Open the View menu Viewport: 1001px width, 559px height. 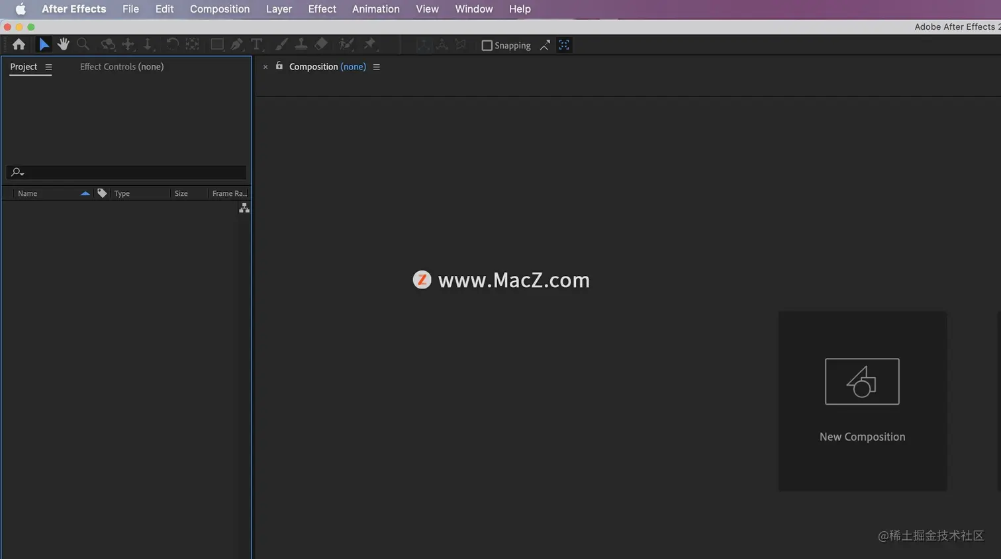[428, 9]
